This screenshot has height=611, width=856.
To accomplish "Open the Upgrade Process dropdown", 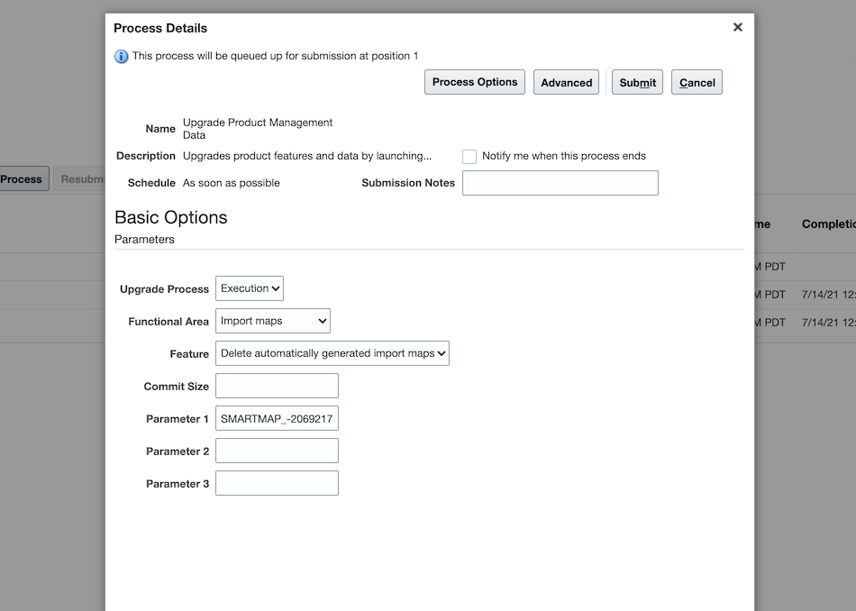I will (250, 288).
